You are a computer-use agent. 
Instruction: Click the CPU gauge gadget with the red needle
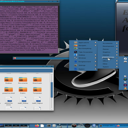pyautogui.click(x=74, y=125)
